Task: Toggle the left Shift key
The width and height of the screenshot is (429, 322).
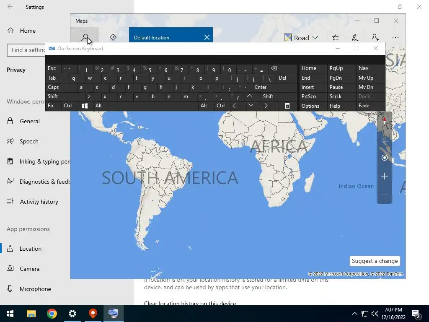Action: click(x=65, y=96)
